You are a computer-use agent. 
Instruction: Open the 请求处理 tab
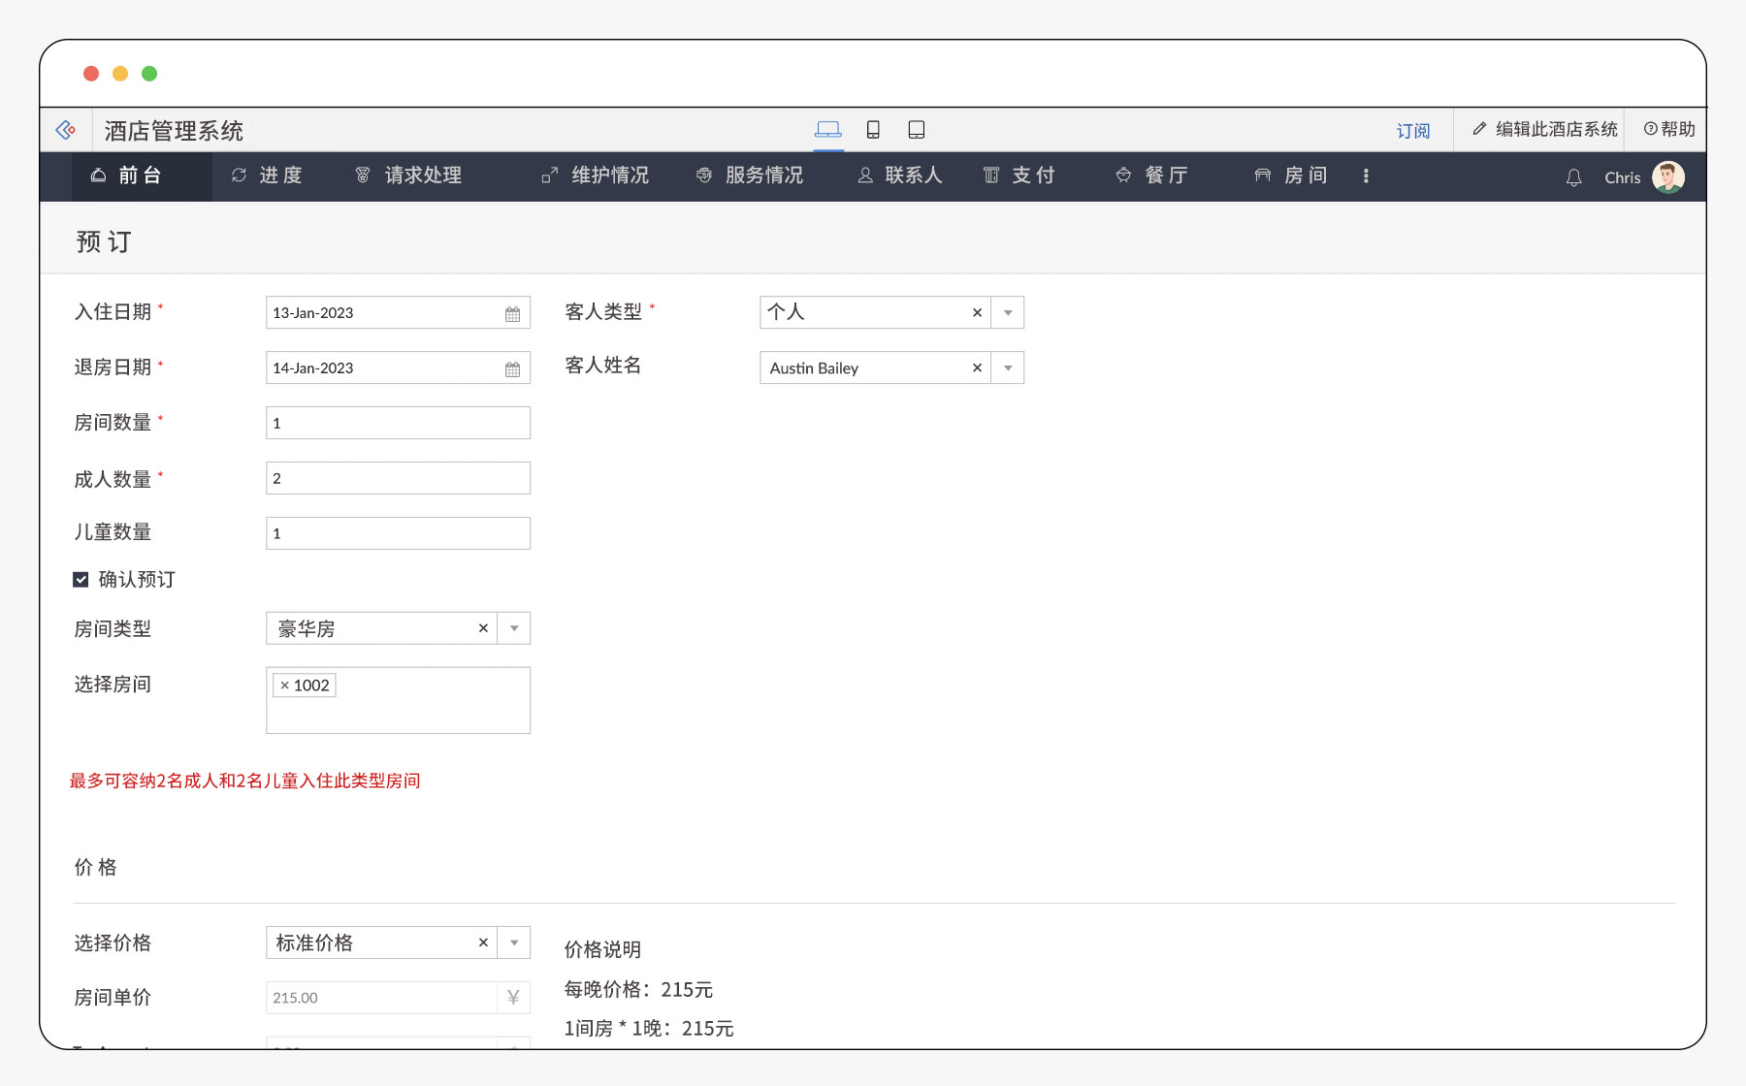coord(409,176)
